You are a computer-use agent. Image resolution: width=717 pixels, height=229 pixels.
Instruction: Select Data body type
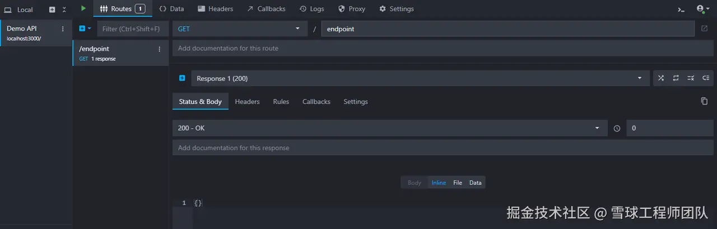point(475,183)
